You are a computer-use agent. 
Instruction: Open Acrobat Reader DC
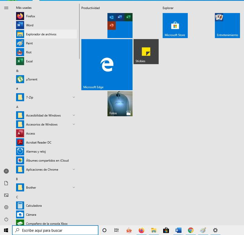tap(38, 142)
